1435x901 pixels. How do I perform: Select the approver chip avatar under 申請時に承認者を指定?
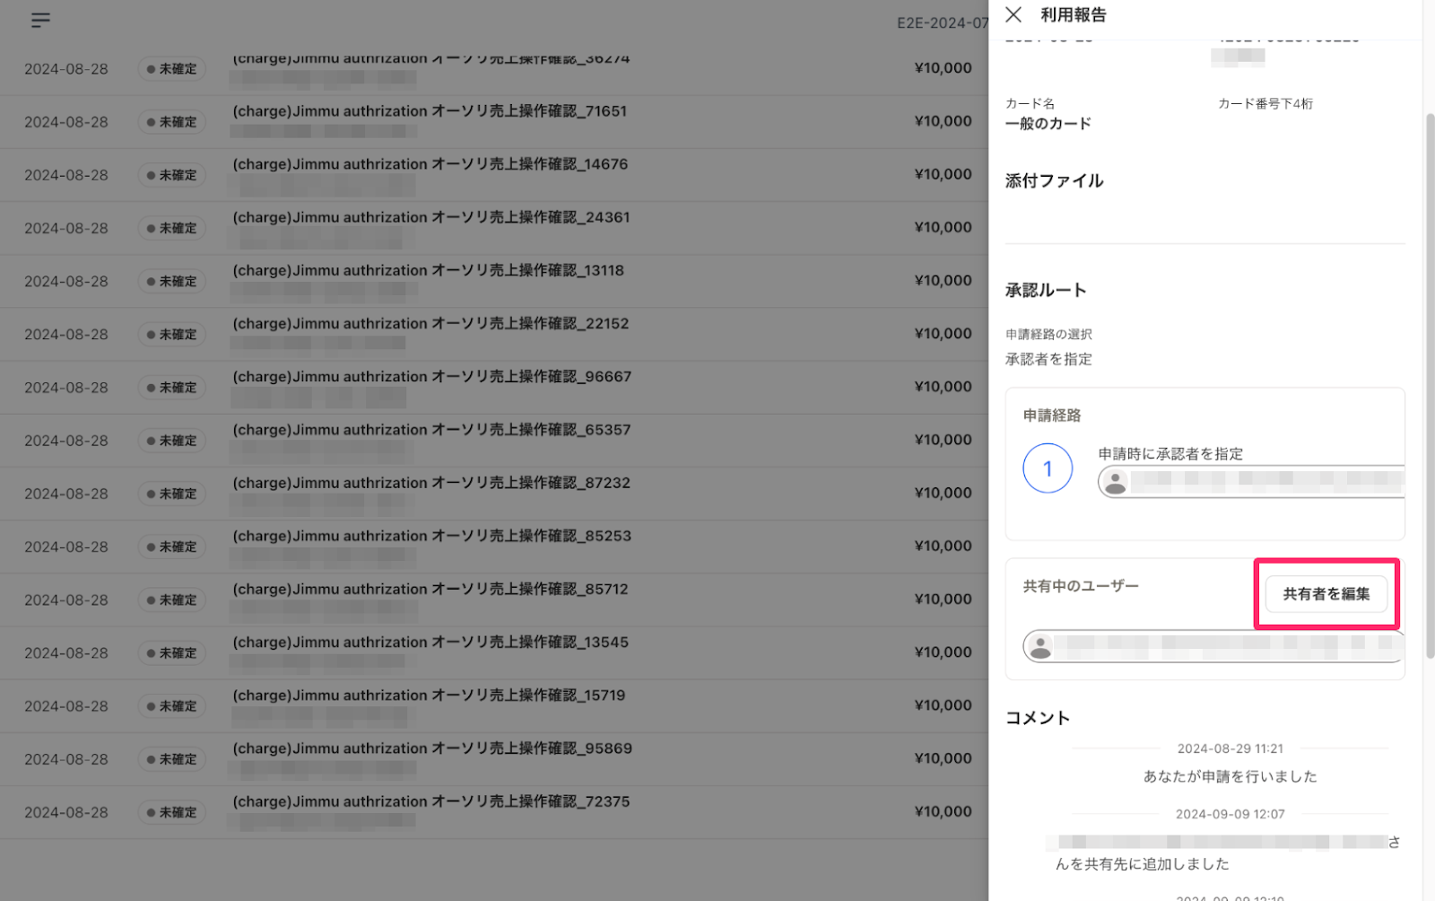[1115, 482]
